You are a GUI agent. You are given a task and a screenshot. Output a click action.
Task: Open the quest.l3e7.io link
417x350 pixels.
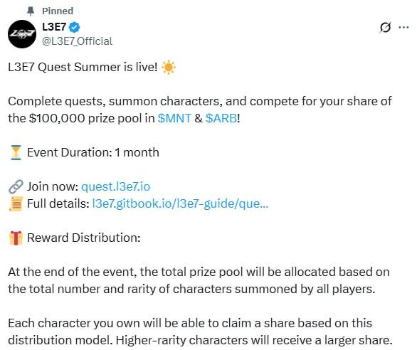115,186
